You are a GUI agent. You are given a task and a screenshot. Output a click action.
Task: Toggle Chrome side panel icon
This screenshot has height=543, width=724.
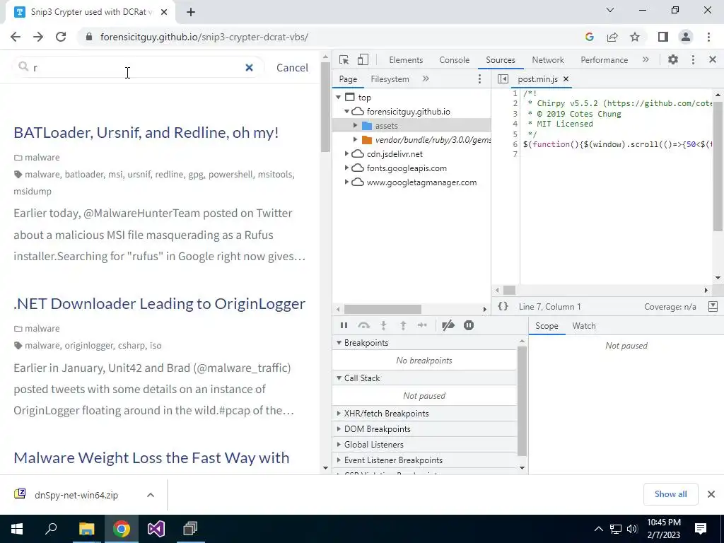(x=663, y=37)
